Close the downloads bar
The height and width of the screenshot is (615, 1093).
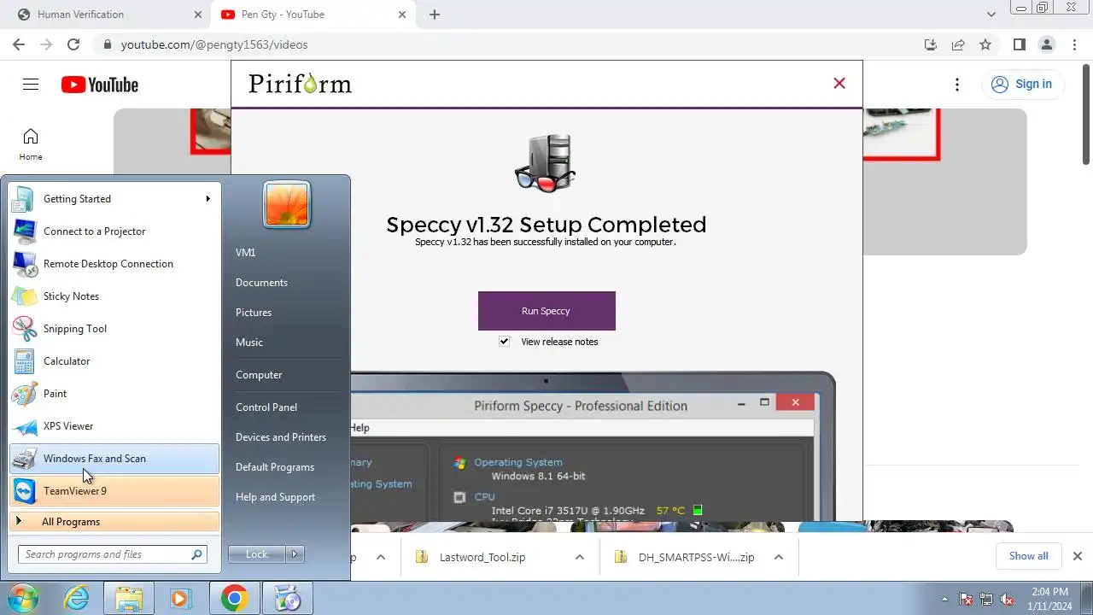click(x=1077, y=556)
